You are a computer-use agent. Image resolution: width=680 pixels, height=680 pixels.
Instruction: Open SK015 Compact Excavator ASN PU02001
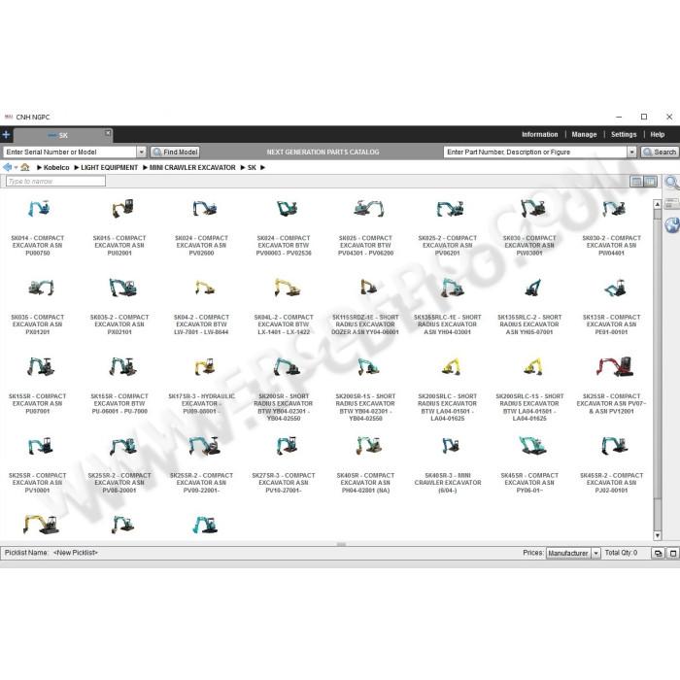[119, 227]
